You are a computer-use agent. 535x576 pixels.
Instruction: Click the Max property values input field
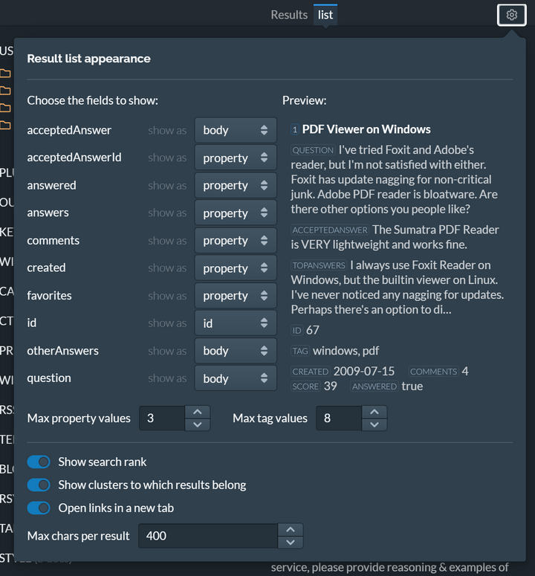pyautogui.click(x=162, y=418)
